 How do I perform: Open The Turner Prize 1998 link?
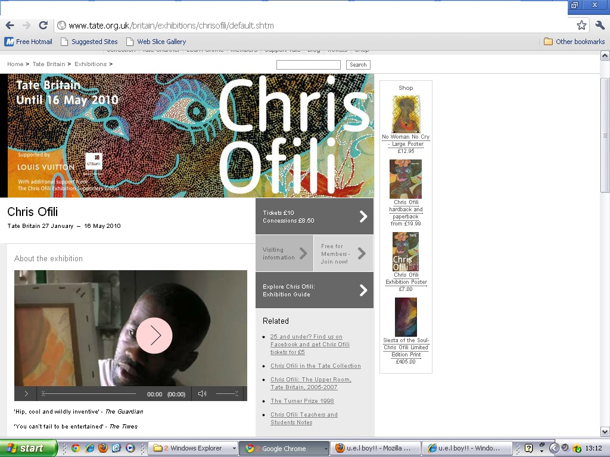pyautogui.click(x=302, y=400)
